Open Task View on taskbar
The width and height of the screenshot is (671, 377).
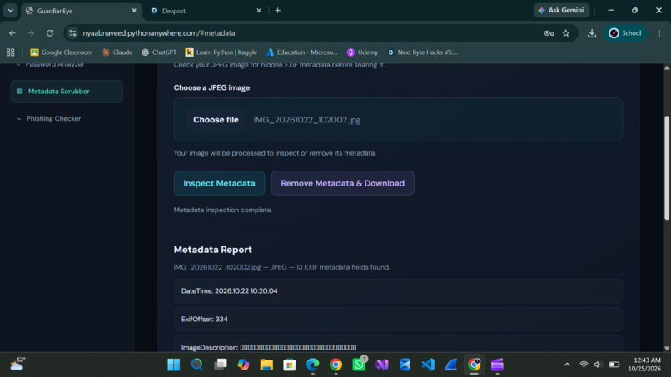tap(221, 365)
